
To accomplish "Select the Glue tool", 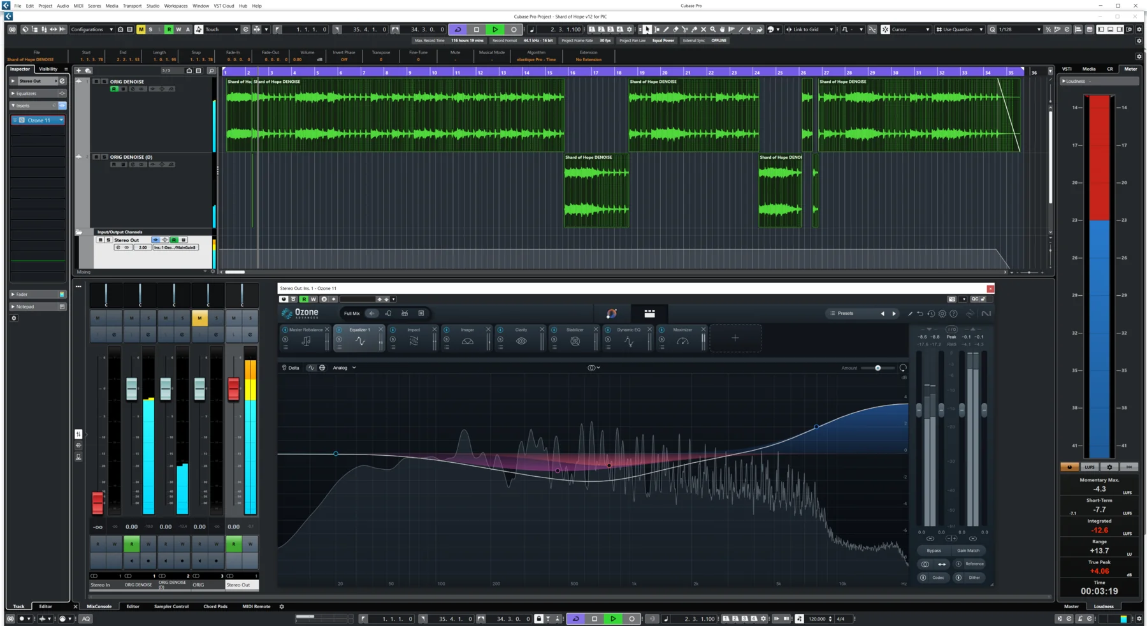I will (x=694, y=29).
